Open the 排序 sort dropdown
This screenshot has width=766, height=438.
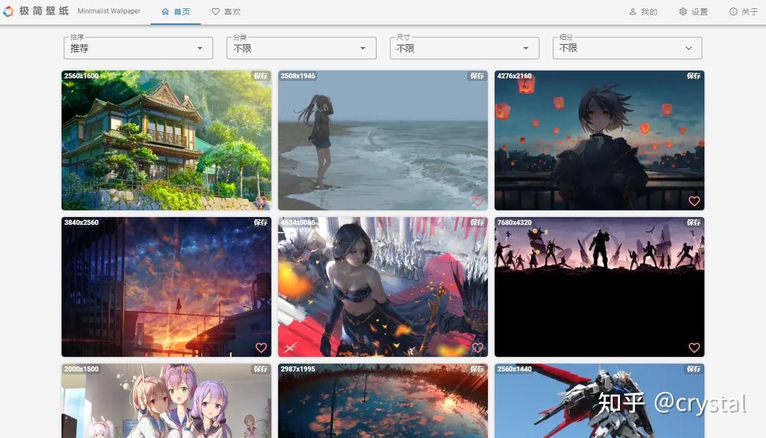click(x=138, y=48)
